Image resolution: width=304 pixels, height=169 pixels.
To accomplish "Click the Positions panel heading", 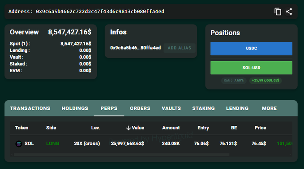I will [225, 33].
